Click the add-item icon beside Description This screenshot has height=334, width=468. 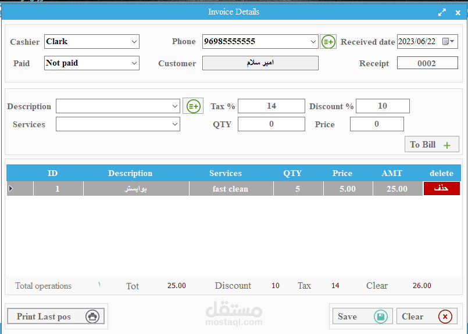(x=193, y=106)
